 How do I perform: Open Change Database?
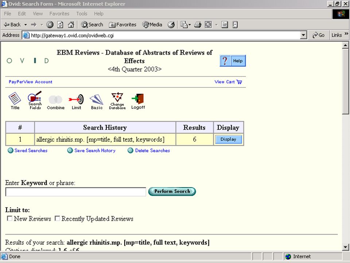click(117, 101)
